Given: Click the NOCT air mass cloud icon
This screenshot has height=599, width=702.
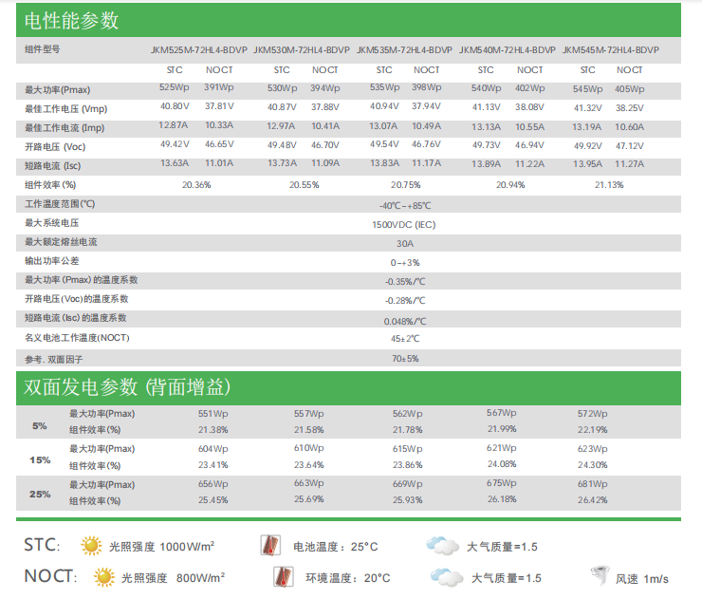Looking at the screenshot, I should [x=447, y=577].
